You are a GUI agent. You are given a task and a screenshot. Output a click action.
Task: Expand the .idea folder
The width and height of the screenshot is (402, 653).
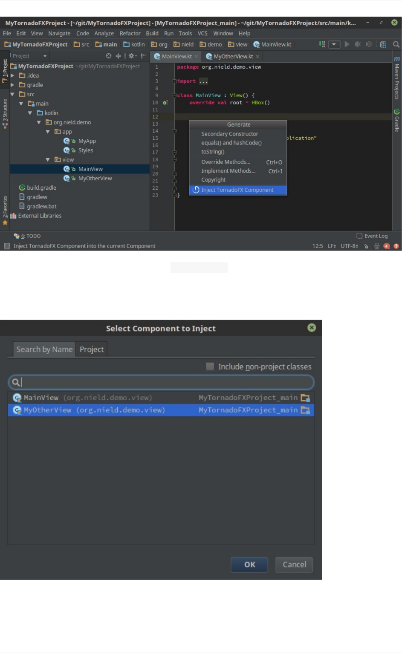point(12,75)
